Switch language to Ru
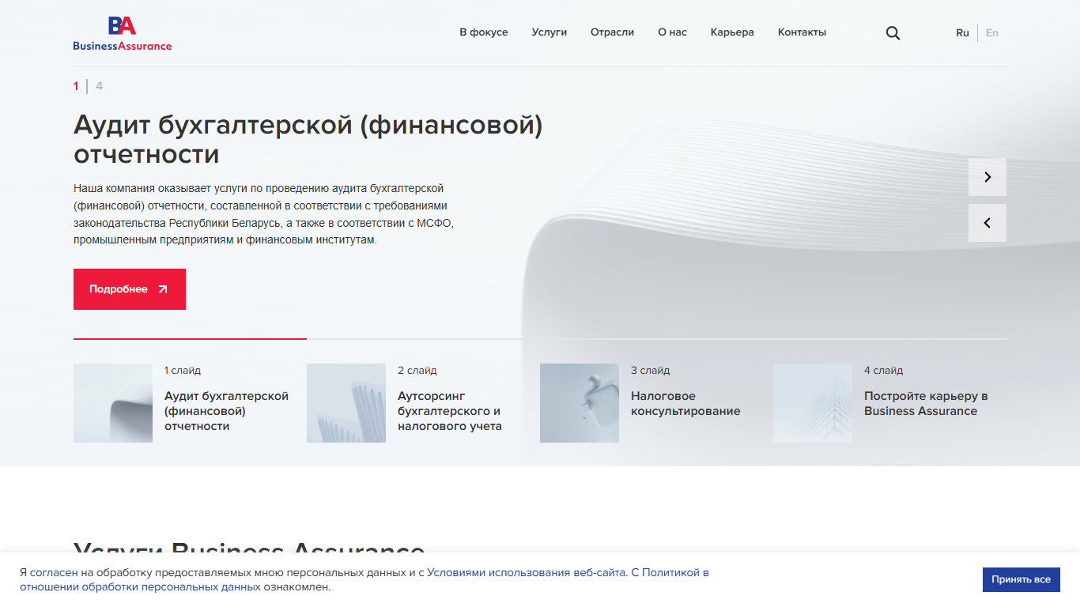Viewport: 1080px width, 607px height. point(962,33)
